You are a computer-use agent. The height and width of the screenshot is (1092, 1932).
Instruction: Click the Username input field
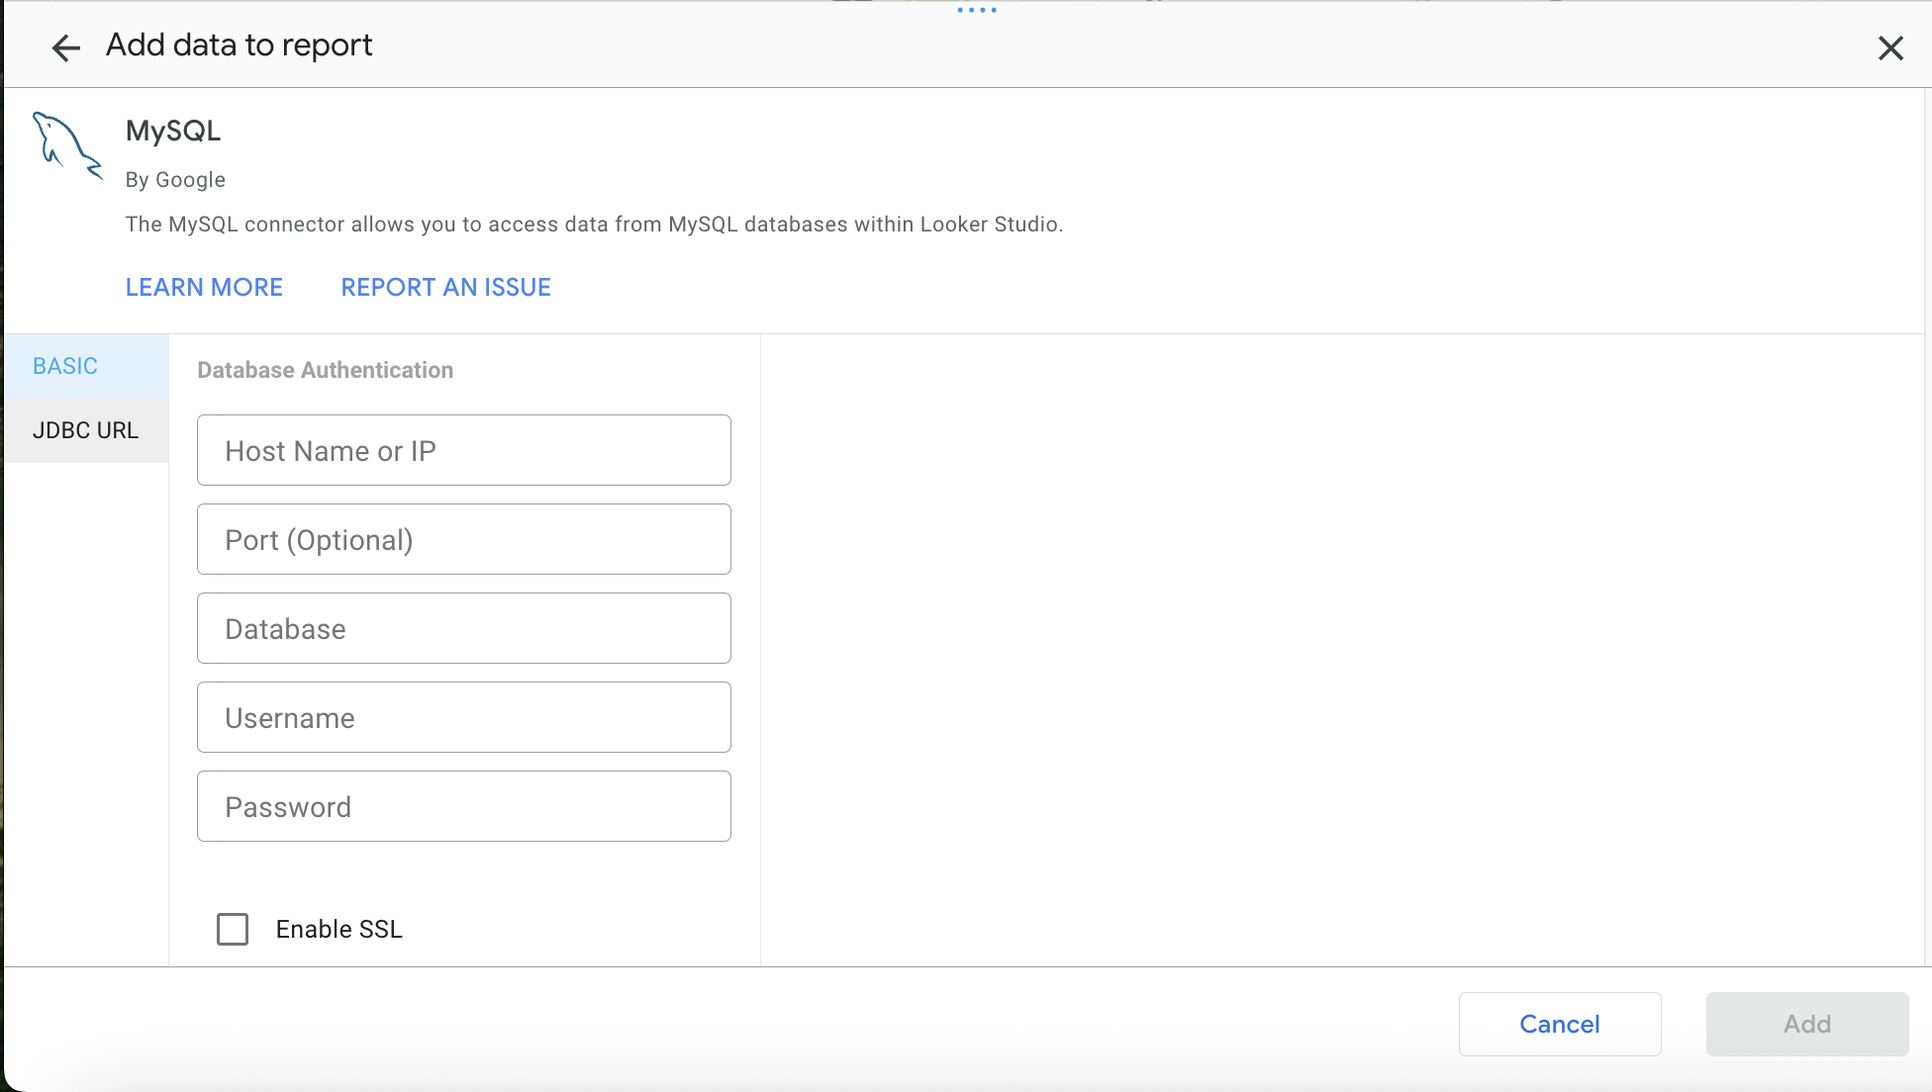463,717
